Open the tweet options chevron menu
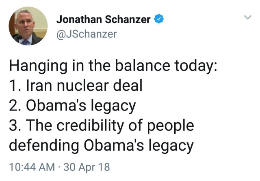This screenshot has width=260, height=181. click(247, 17)
